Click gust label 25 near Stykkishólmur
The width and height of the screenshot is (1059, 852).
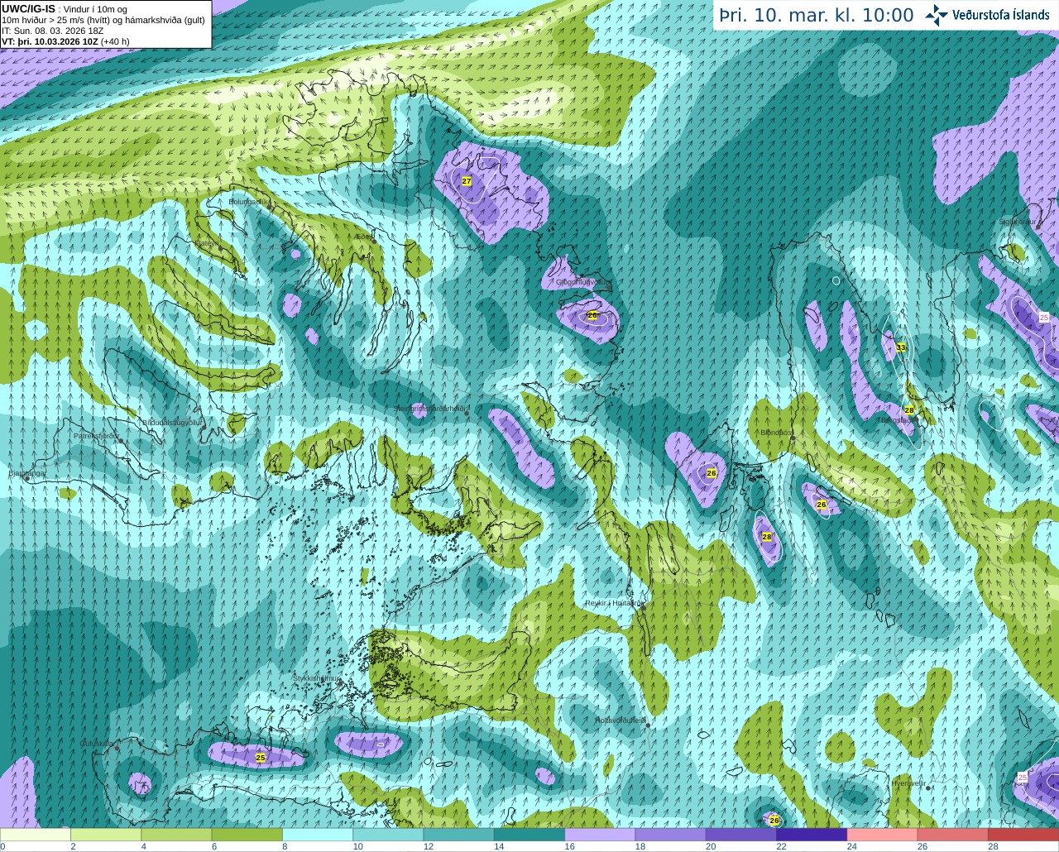(x=261, y=757)
